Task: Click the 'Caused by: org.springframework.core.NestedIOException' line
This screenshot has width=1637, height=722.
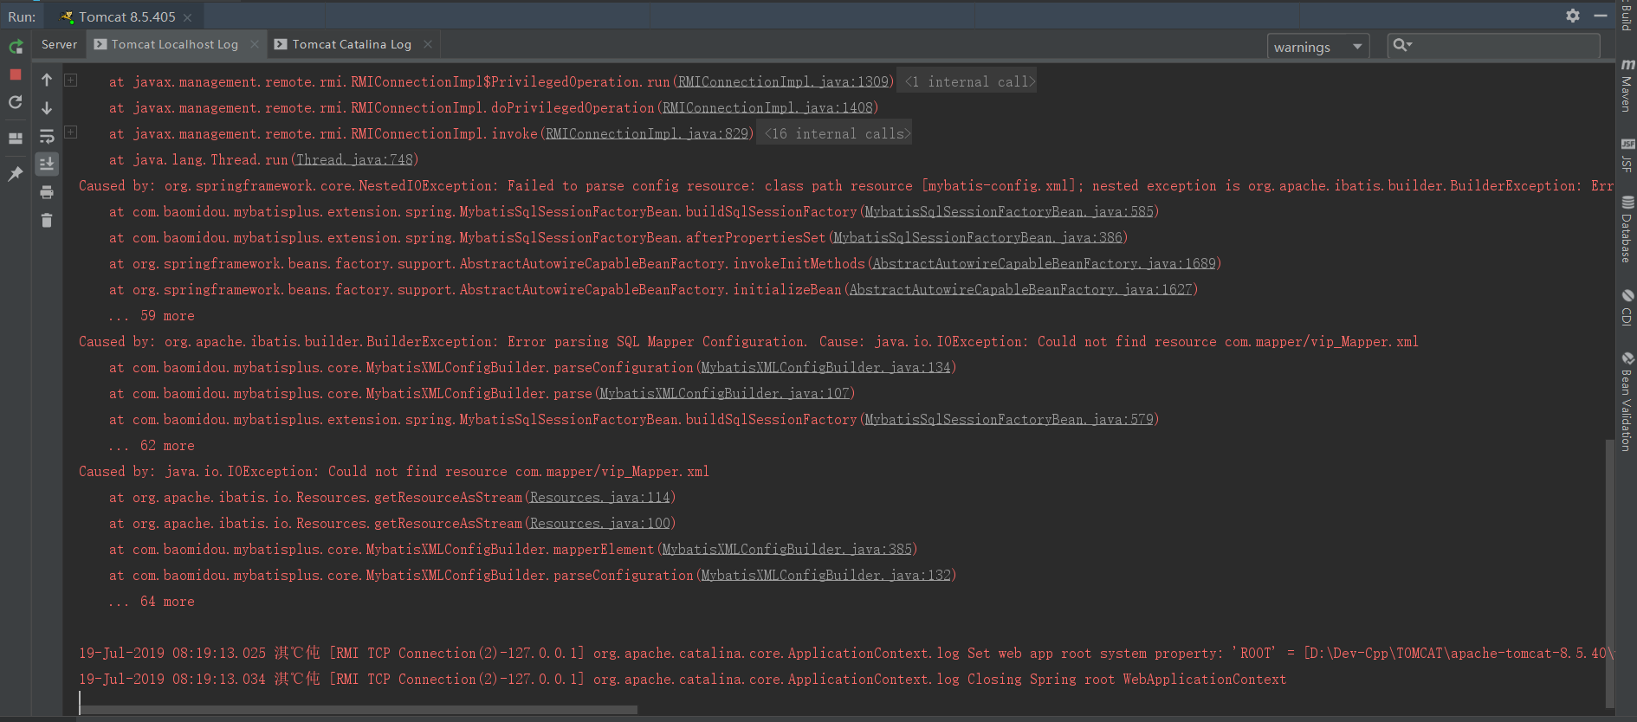Action: [x=845, y=185]
